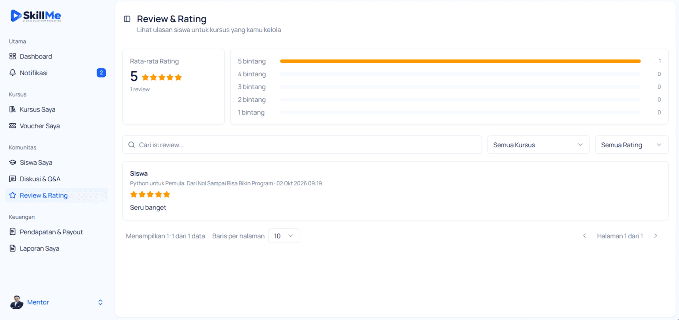Click the Mentor profile avatar
Viewport: 679px width, 320px height.
click(16, 302)
